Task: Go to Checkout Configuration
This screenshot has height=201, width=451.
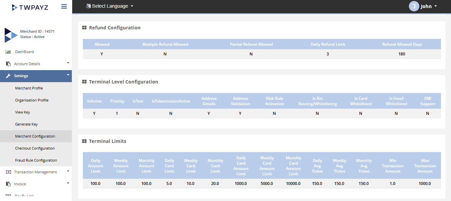Action: click(x=35, y=148)
